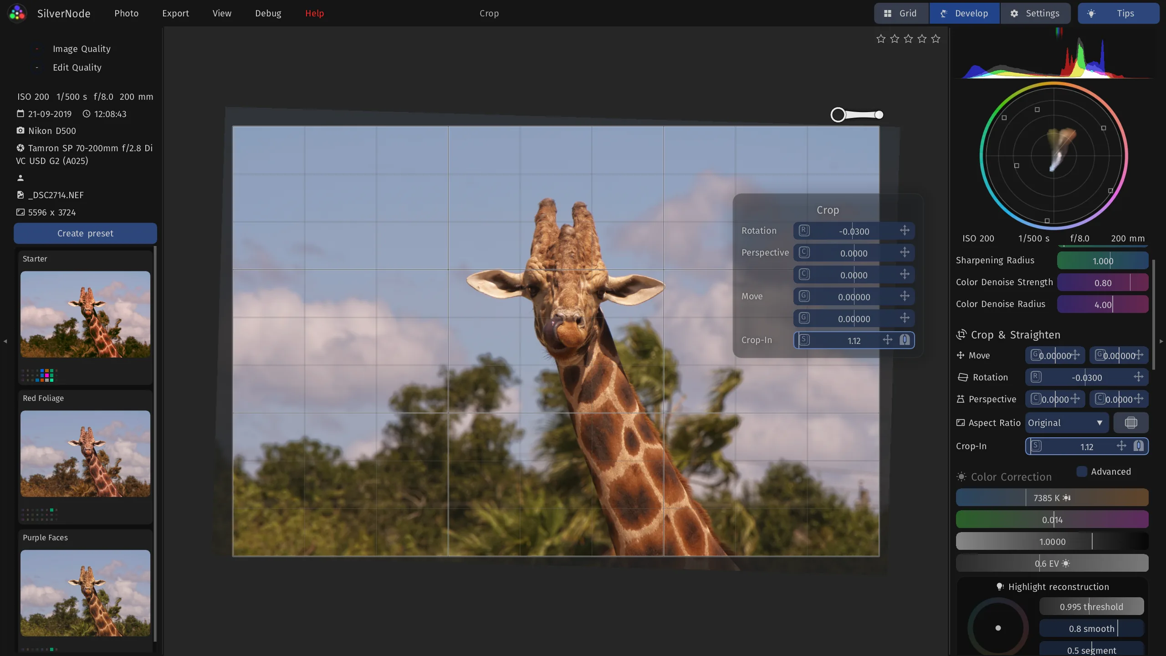Screen dimensions: 1166x656
Task: Apply the Starter preset thumbnail
Action: pyautogui.click(x=85, y=314)
